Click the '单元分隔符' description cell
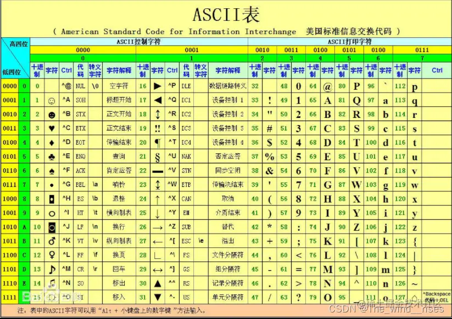The width and height of the screenshot is (452, 319). (x=228, y=297)
